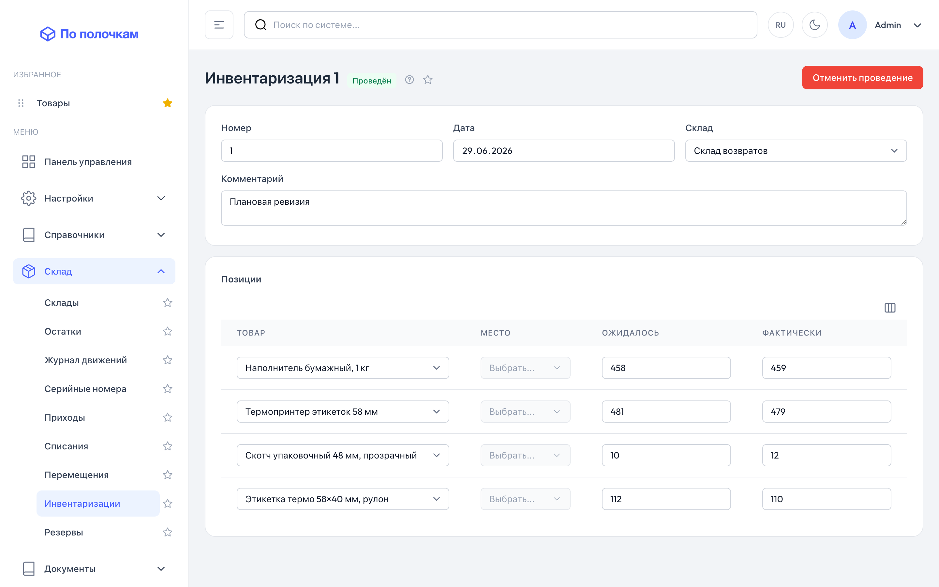939x587 pixels.
Task: Favorite Перемещения with its star
Action: point(167,475)
